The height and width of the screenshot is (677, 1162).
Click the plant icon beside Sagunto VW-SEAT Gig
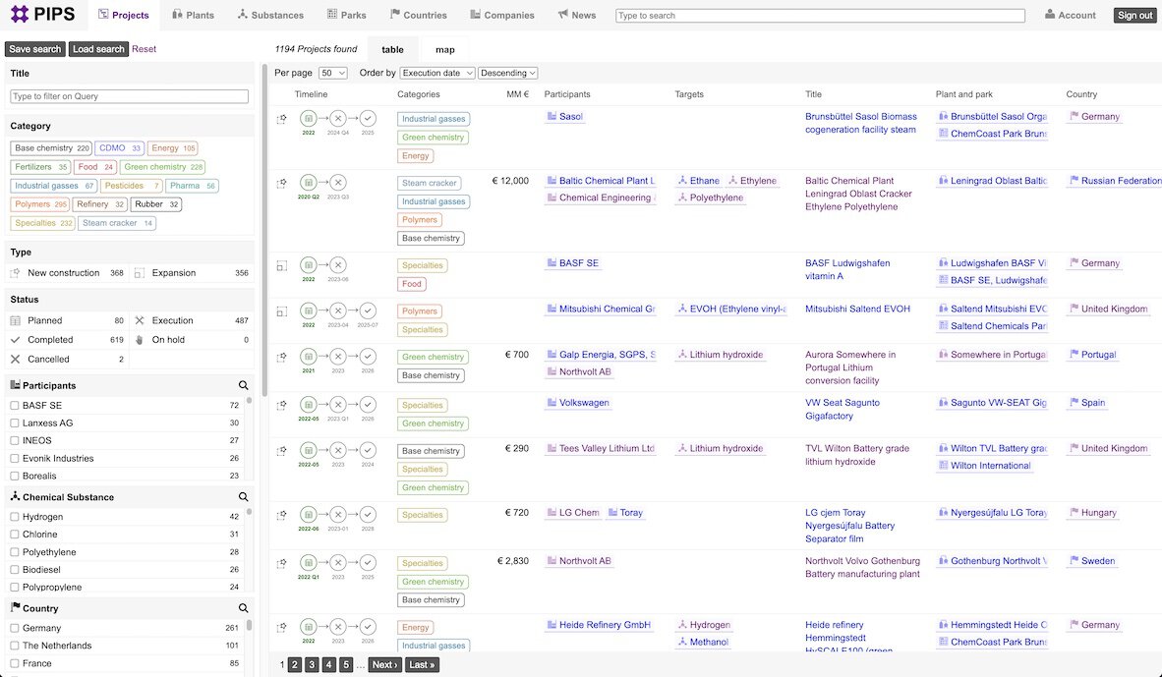944,402
